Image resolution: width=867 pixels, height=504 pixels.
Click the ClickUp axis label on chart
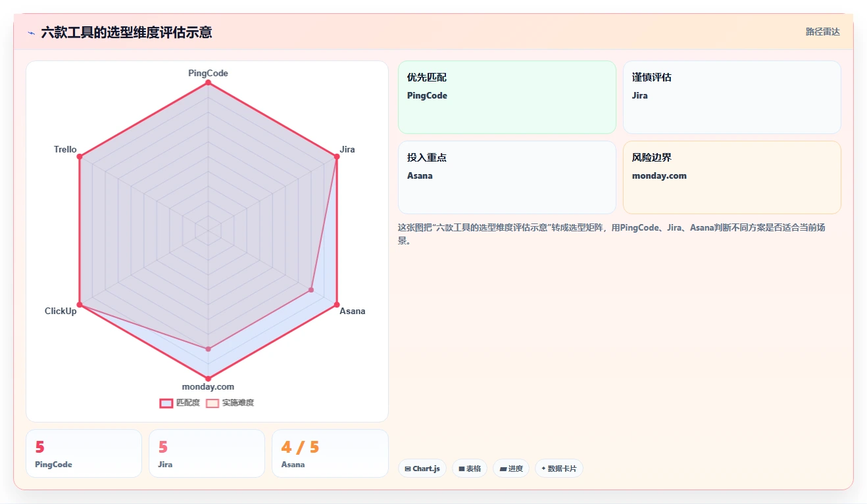(x=61, y=311)
